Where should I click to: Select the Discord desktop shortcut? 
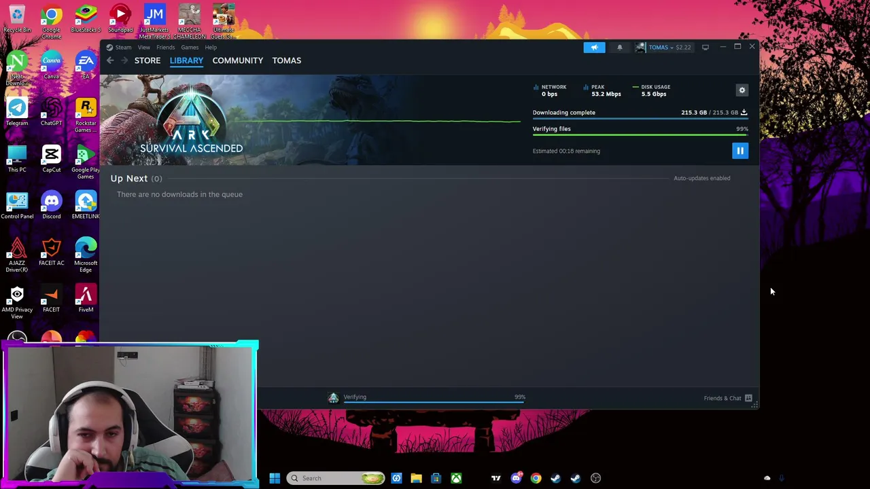[x=51, y=206]
